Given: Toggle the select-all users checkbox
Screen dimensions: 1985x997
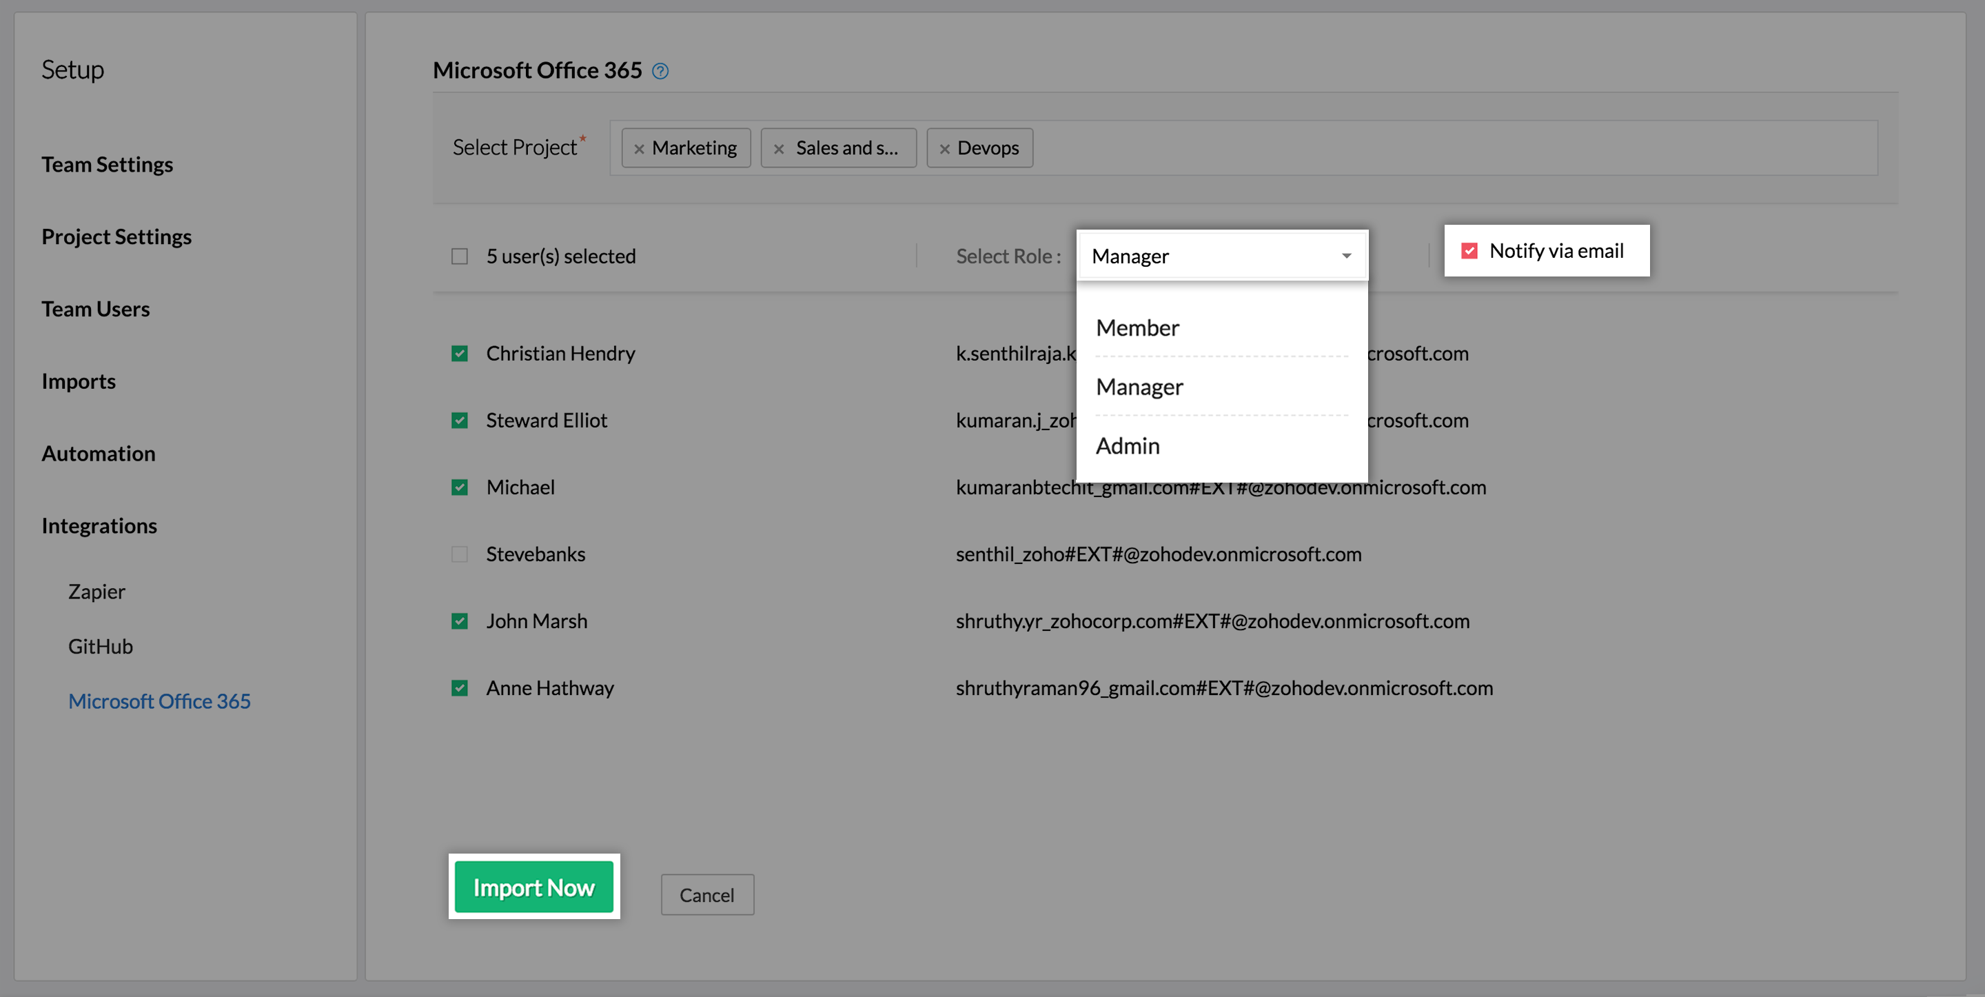Looking at the screenshot, I should pos(459,256).
